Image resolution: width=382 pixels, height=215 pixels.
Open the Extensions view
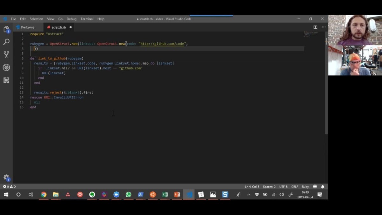tap(6, 80)
